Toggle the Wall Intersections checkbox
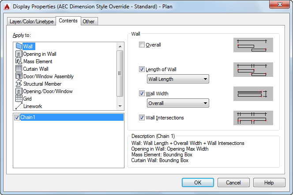 point(142,118)
